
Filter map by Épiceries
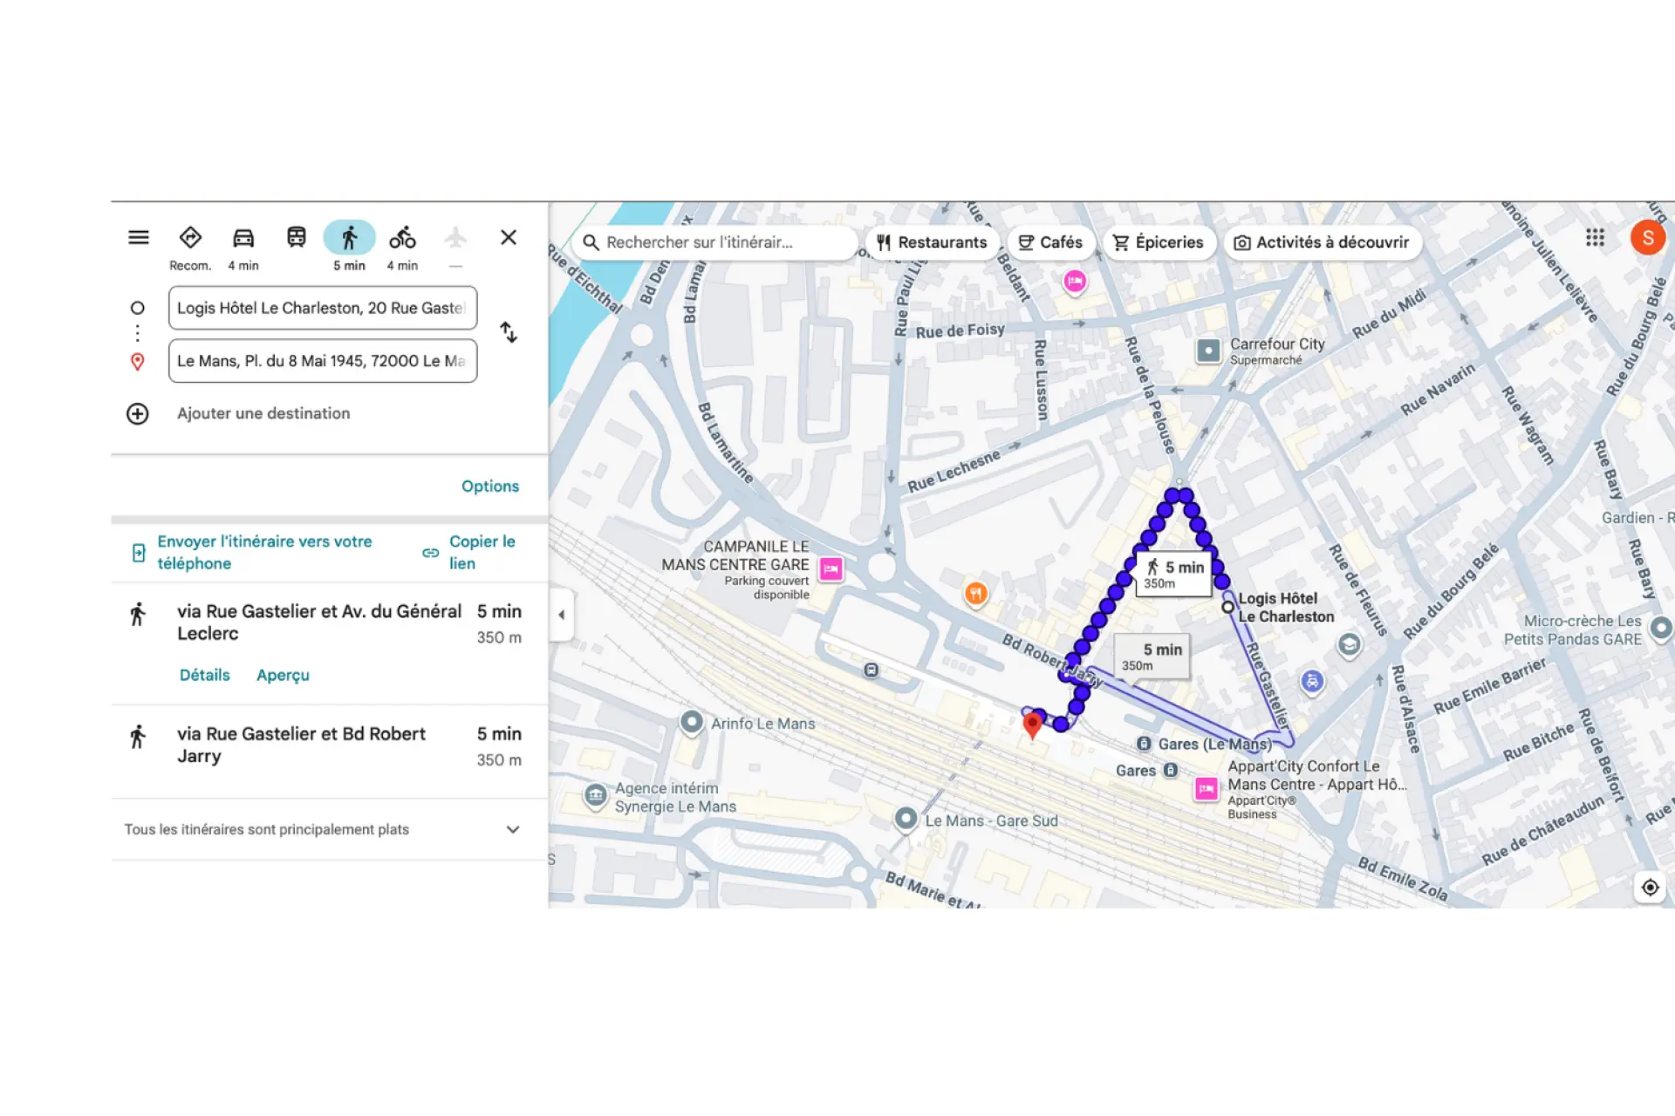[x=1158, y=242]
